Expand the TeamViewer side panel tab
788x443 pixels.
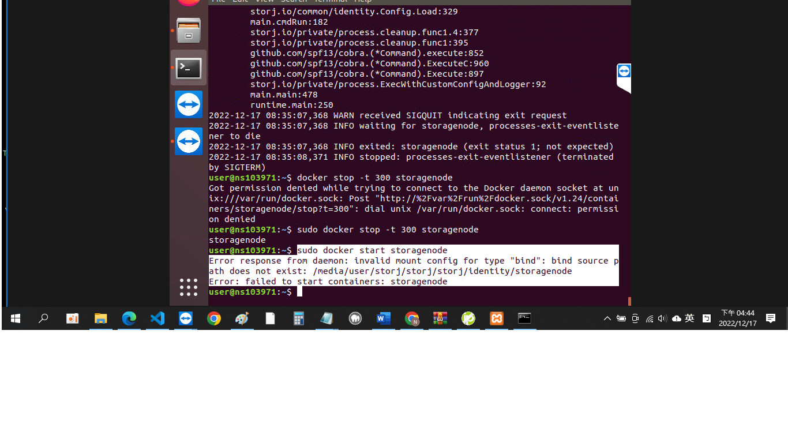[x=624, y=78]
